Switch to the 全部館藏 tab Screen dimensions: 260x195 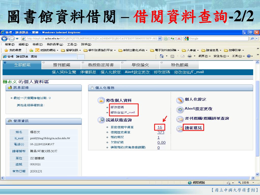pos(22,65)
